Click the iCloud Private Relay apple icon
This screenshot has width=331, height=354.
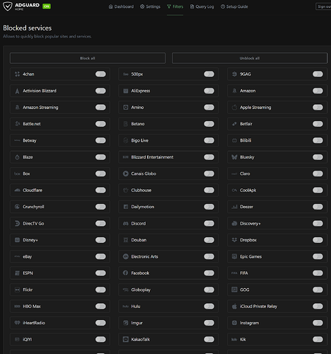[234, 306]
